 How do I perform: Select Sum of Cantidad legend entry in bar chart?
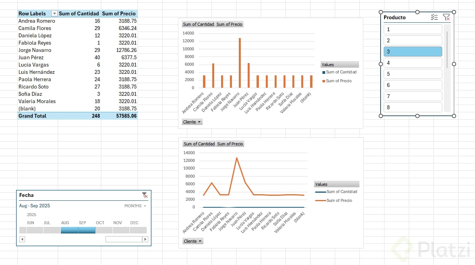[x=339, y=72]
